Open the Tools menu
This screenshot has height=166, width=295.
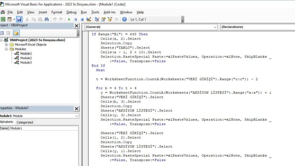(x=95, y=12)
